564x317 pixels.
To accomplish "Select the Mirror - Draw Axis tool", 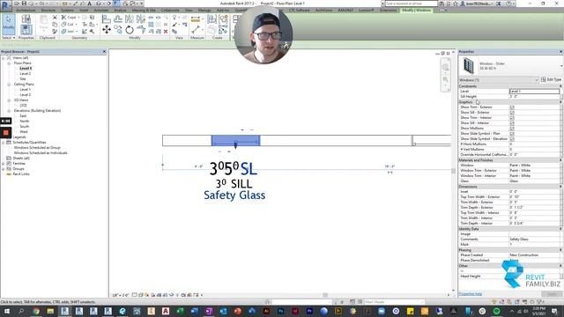I will coord(141,19).
